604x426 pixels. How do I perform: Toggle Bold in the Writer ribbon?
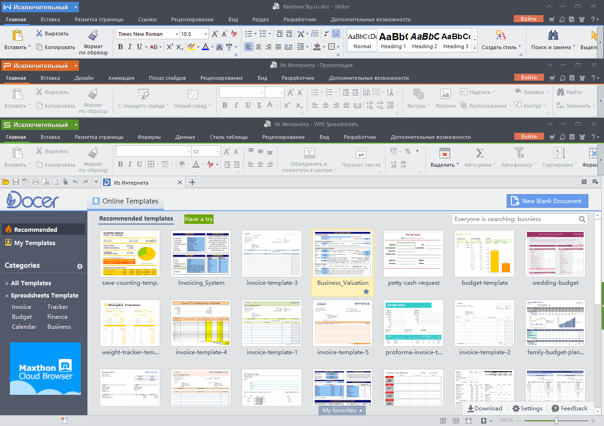120,47
